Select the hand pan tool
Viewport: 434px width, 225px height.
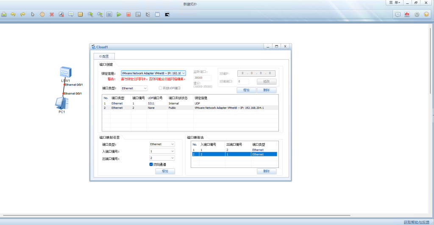[x=42, y=14]
